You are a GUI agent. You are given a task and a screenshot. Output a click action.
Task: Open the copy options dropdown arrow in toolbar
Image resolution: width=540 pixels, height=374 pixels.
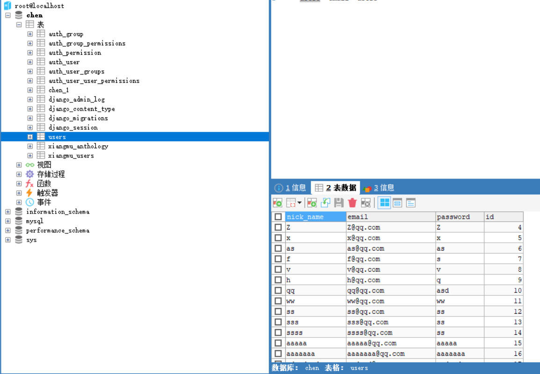coord(300,203)
